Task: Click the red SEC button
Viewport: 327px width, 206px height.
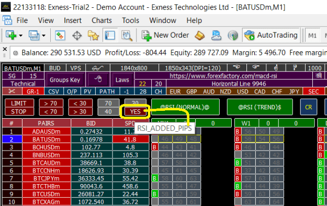Action: click(313, 91)
